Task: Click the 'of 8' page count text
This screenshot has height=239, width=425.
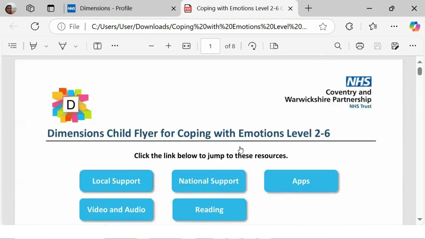Action: coord(230,46)
